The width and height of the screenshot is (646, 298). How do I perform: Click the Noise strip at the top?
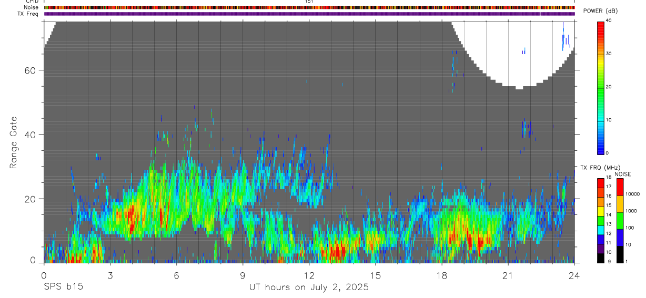tap(309, 7)
